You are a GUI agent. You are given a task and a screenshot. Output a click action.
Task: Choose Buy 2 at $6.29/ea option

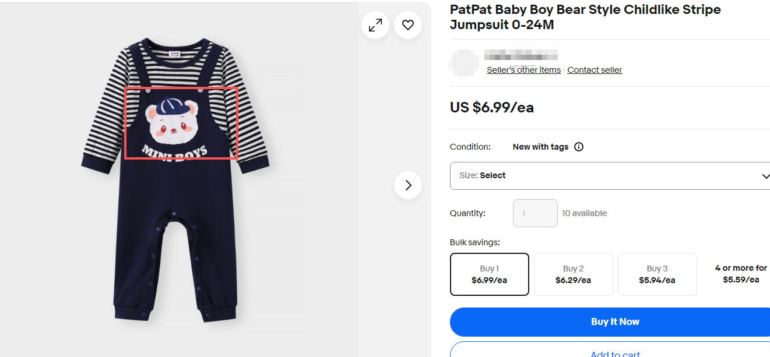click(573, 274)
